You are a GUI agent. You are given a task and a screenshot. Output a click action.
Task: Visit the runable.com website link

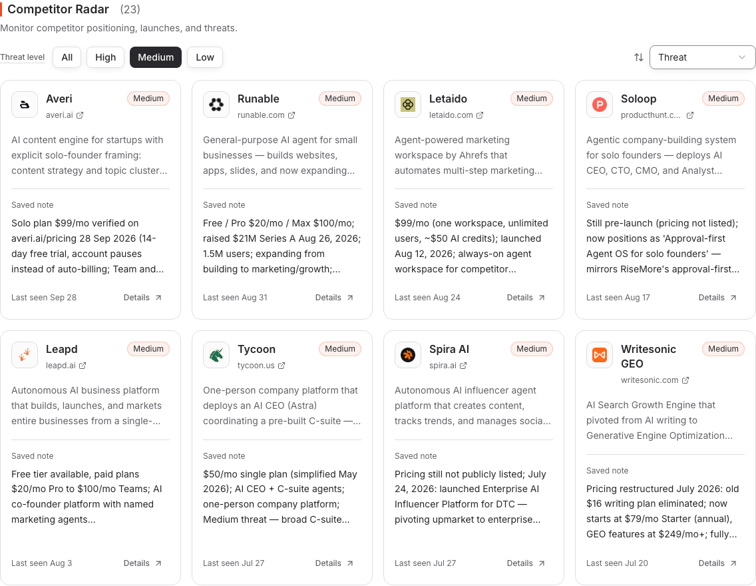tap(266, 115)
